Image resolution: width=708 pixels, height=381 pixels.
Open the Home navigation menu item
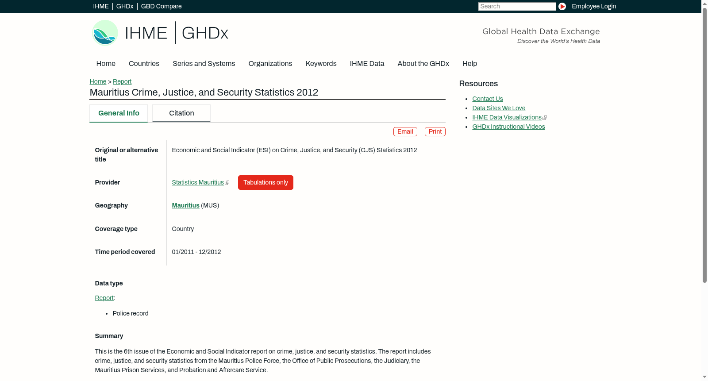coord(106,64)
